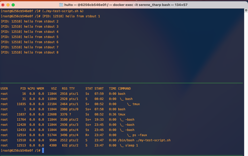Viewport: 248px width, 156px height.
Task: Click the START column header
Action: (x=99, y=89)
